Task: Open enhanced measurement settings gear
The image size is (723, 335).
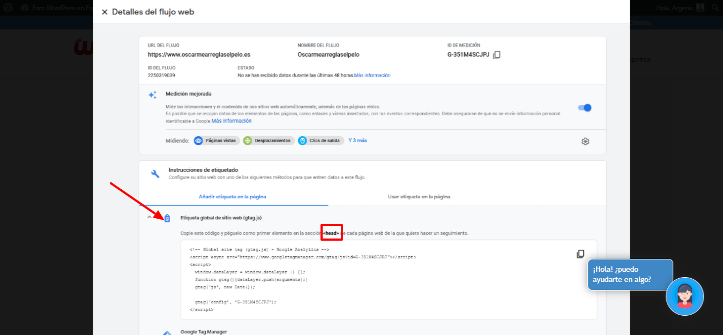Action: pos(585,142)
